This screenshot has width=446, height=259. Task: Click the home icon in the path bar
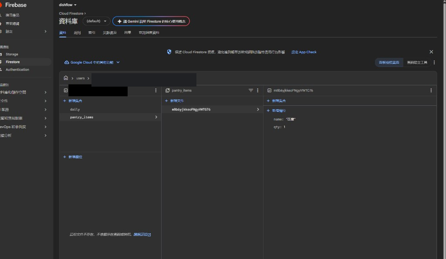point(66,78)
